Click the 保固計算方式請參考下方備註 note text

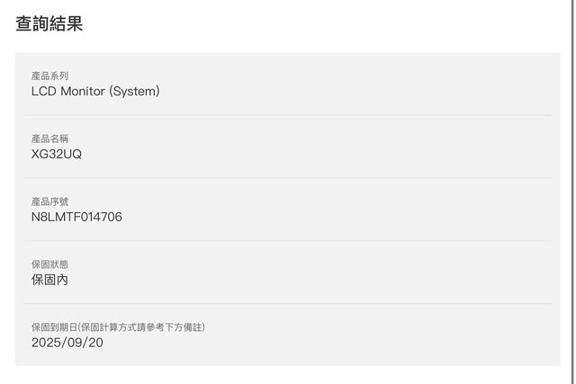pyautogui.click(x=142, y=327)
